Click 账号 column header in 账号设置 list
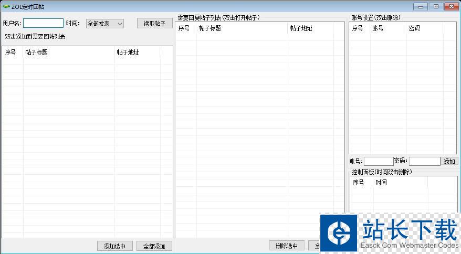This screenshot has height=254, width=461. (x=388, y=28)
